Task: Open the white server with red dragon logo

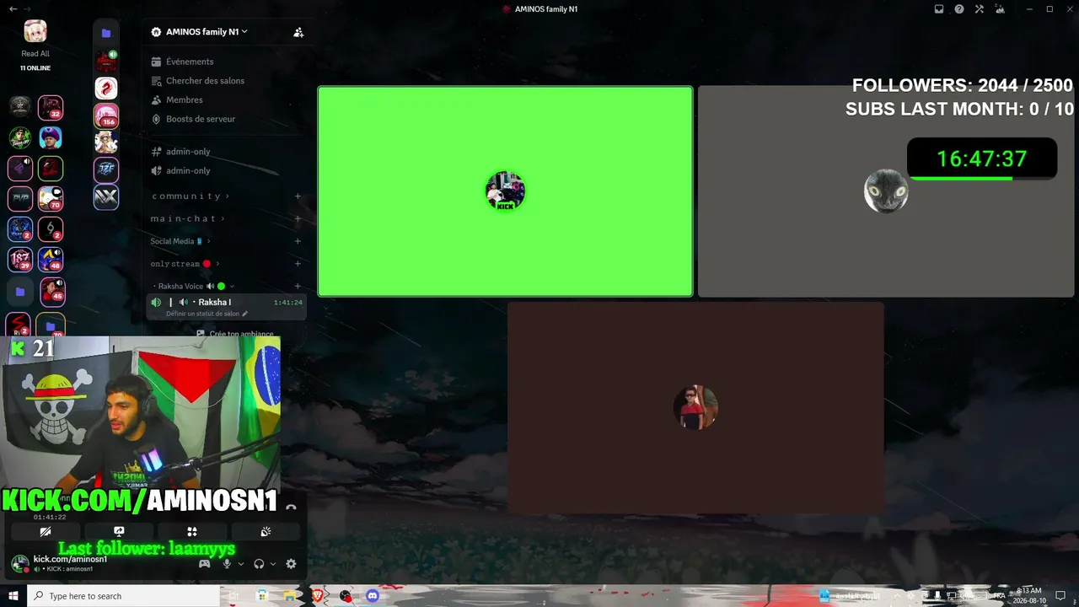Action: (x=106, y=88)
